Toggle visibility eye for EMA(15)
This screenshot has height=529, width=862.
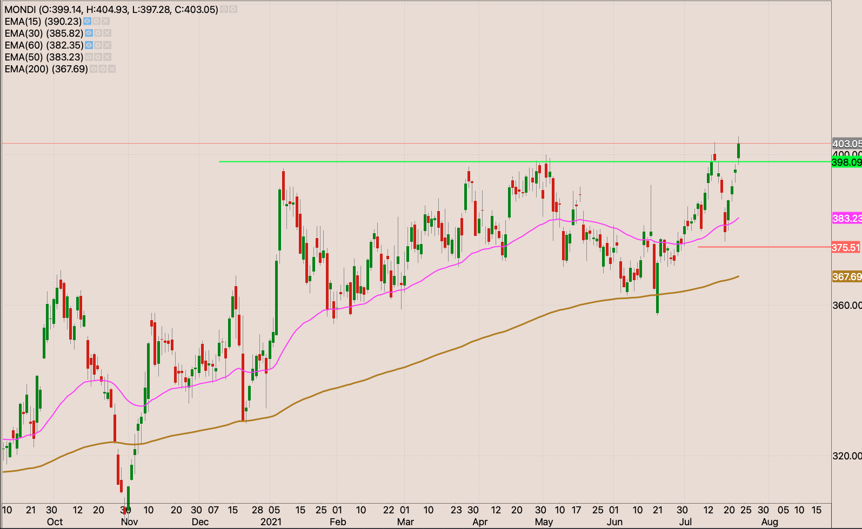pos(87,21)
